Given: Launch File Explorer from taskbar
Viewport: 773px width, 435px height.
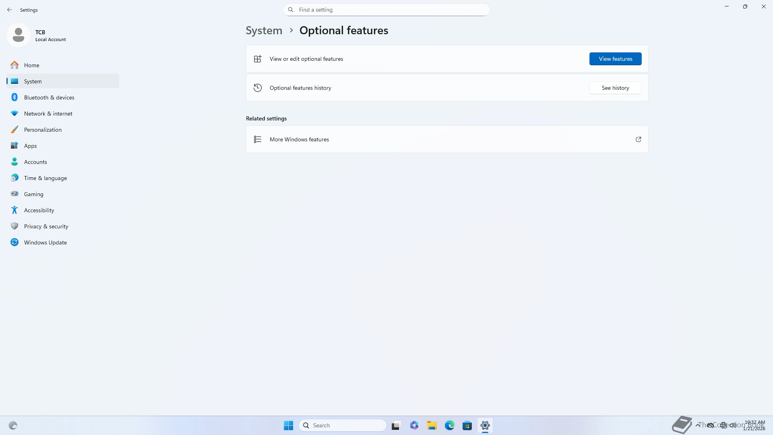Looking at the screenshot, I should [432, 425].
